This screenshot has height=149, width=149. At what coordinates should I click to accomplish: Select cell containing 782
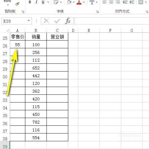point(36,122)
